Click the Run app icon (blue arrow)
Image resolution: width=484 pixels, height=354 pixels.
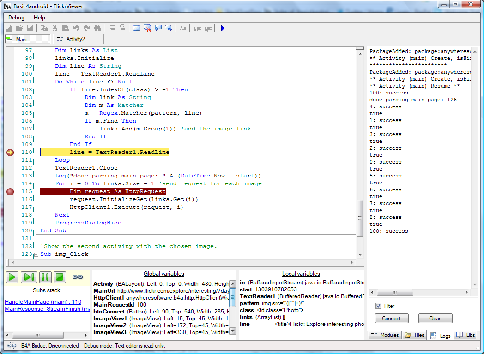[x=223, y=28]
